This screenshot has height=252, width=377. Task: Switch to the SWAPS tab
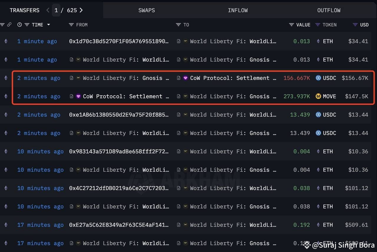[147, 10]
